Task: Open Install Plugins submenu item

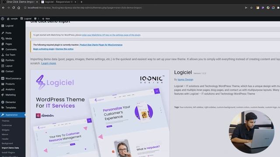Action: coord(8,153)
